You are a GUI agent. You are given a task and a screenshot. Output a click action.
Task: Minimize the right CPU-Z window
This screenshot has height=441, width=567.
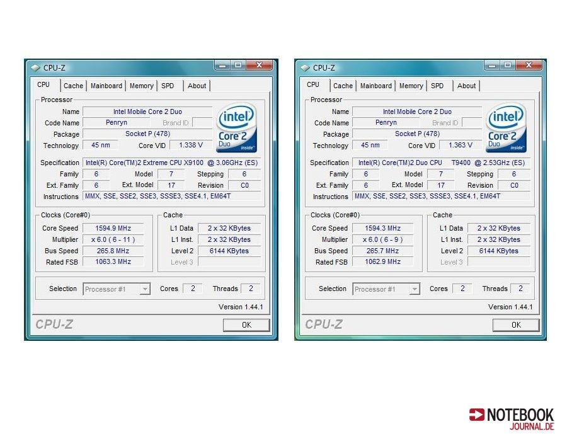click(492, 65)
